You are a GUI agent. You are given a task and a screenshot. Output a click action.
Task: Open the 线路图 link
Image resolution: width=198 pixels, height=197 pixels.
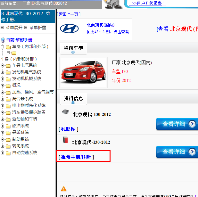[68, 129]
